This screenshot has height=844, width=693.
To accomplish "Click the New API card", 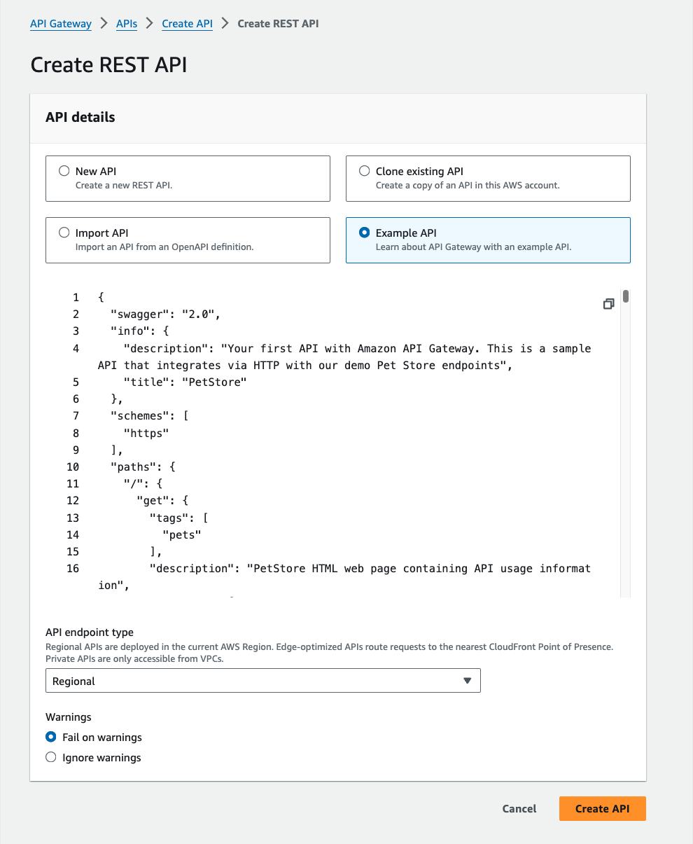I will point(188,179).
